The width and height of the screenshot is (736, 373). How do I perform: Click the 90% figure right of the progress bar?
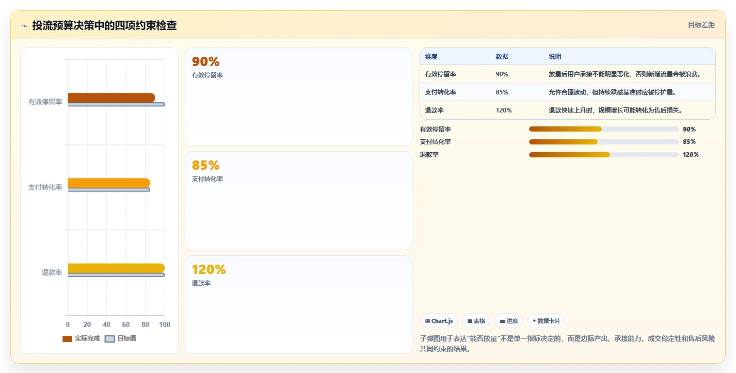pos(689,129)
